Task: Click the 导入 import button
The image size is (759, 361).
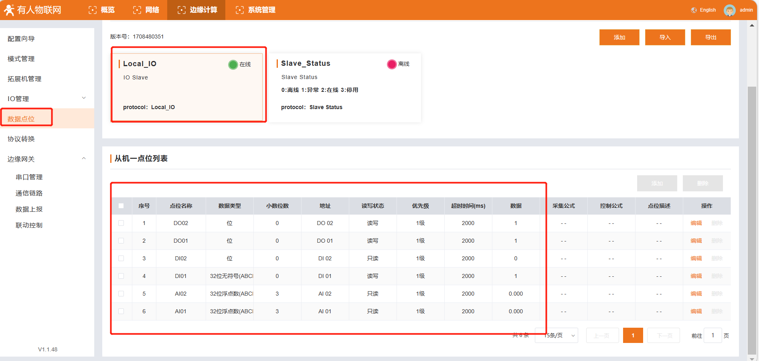Action: click(x=665, y=37)
